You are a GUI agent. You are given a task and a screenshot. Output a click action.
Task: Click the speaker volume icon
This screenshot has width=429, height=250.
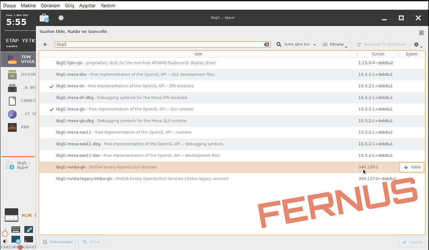click(x=5, y=241)
